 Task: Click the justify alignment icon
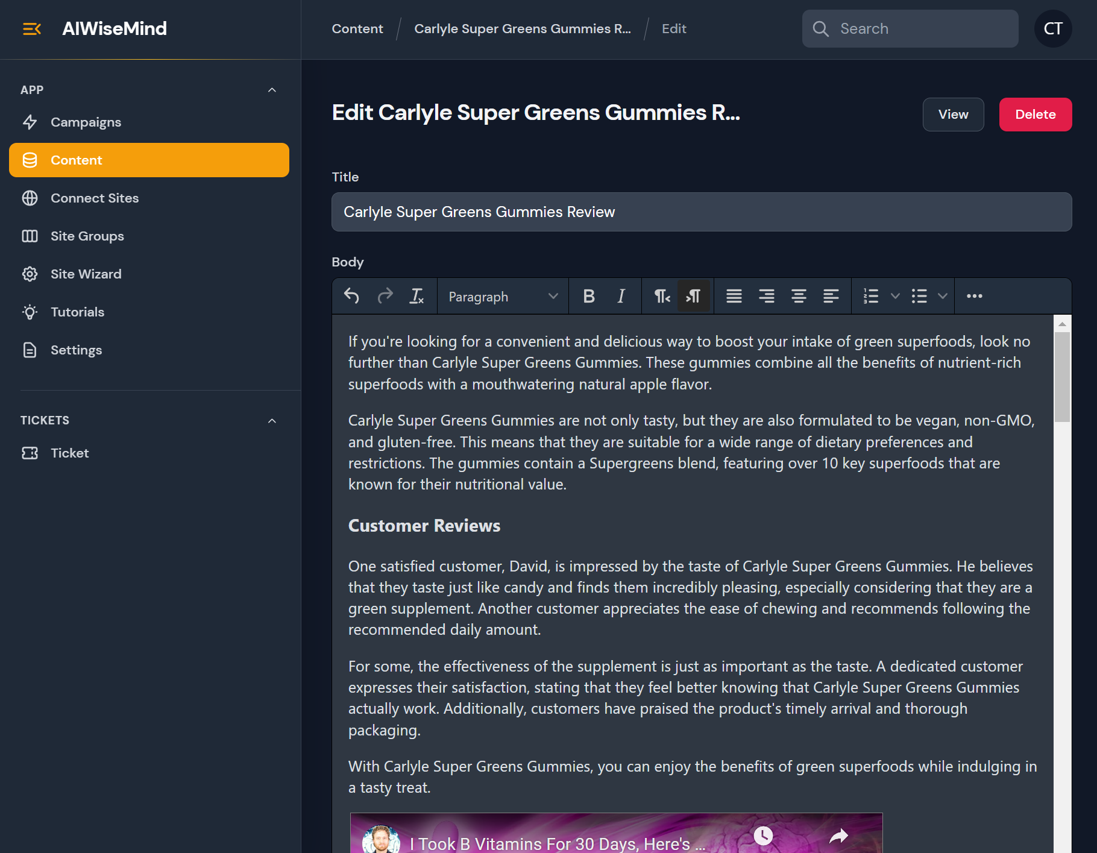(734, 296)
